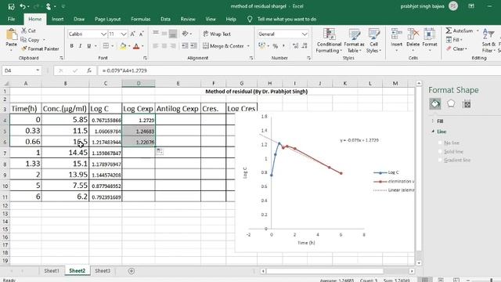The width and height of the screenshot is (501, 282).
Task: Apply the red font color
Action: [136, 46]
